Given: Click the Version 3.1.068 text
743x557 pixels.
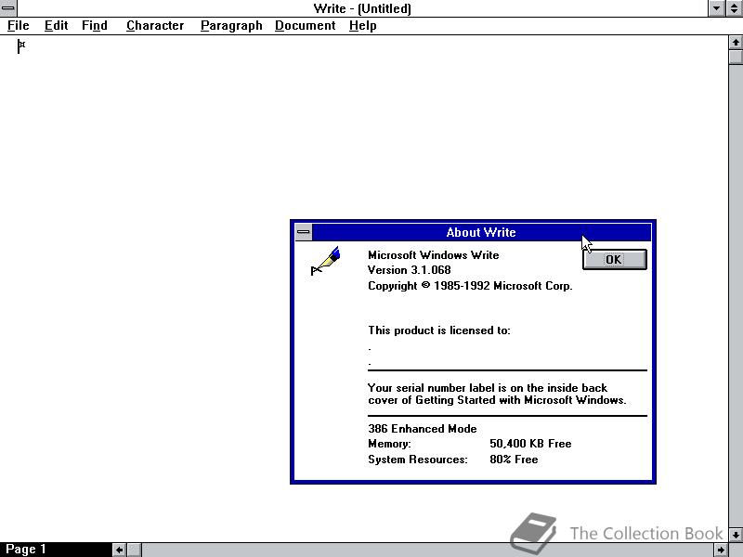Looking at the screenshot, I should [x=409, y=270].
